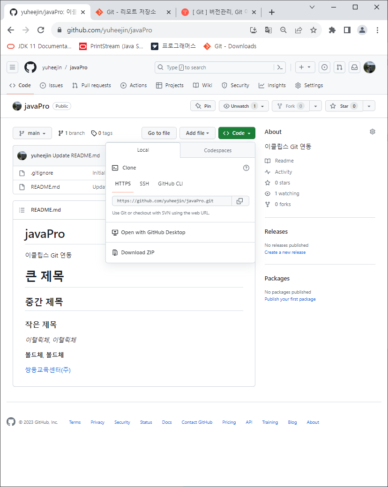388x487 pixels.
Task: Click the GitHub Octocat logo in header
Action: 30,67
